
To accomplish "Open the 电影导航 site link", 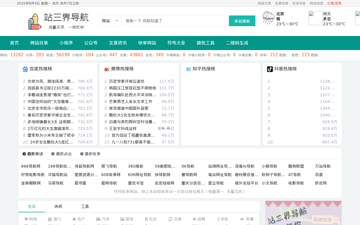I will [x=296, y=183].
